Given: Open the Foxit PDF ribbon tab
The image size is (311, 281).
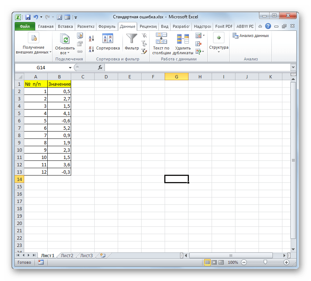Looking at the screenshot, I should 224,26.
